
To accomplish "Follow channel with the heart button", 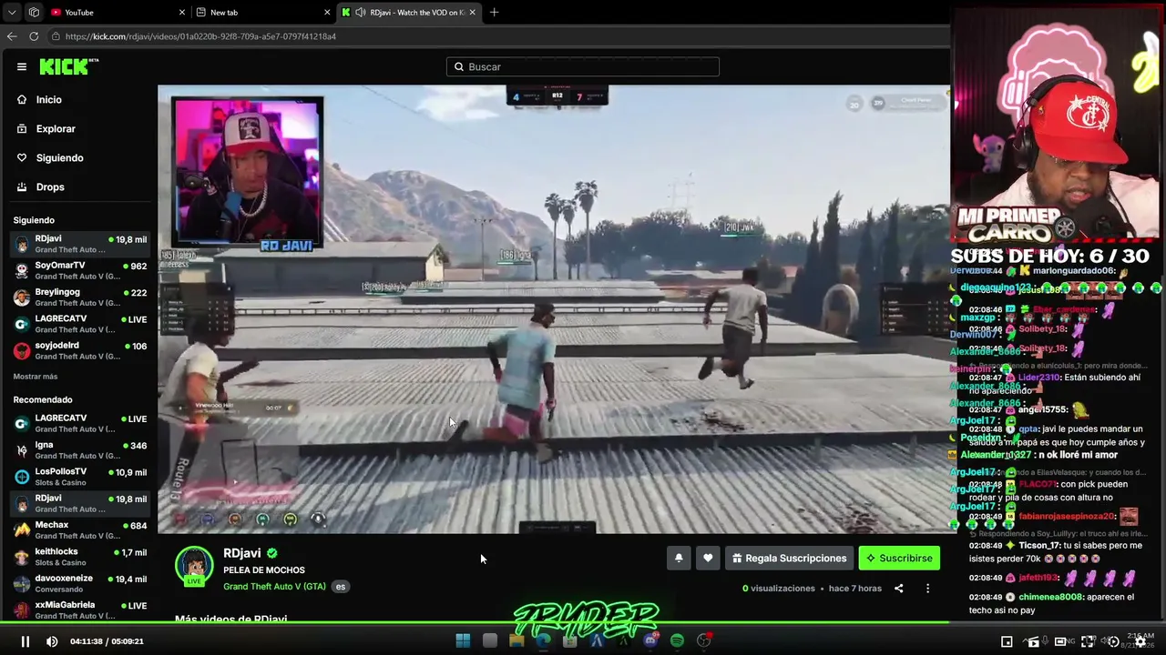I will point(708,559).
